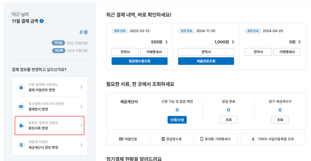
Task: Click the invoice icon for 세금계산서 정보 변경
Action: (21, 145)
